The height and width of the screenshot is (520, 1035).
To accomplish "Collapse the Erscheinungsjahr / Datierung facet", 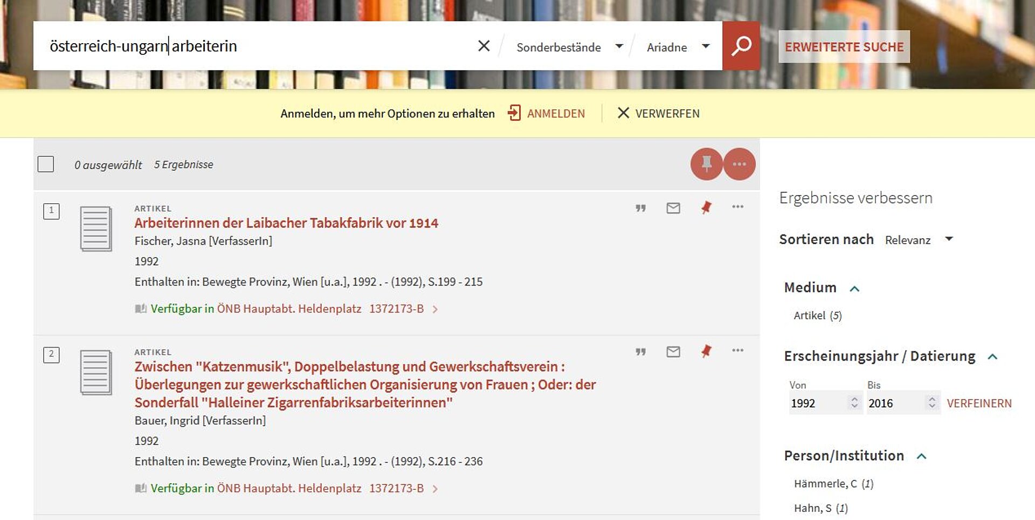I will (x=992, y=357).
